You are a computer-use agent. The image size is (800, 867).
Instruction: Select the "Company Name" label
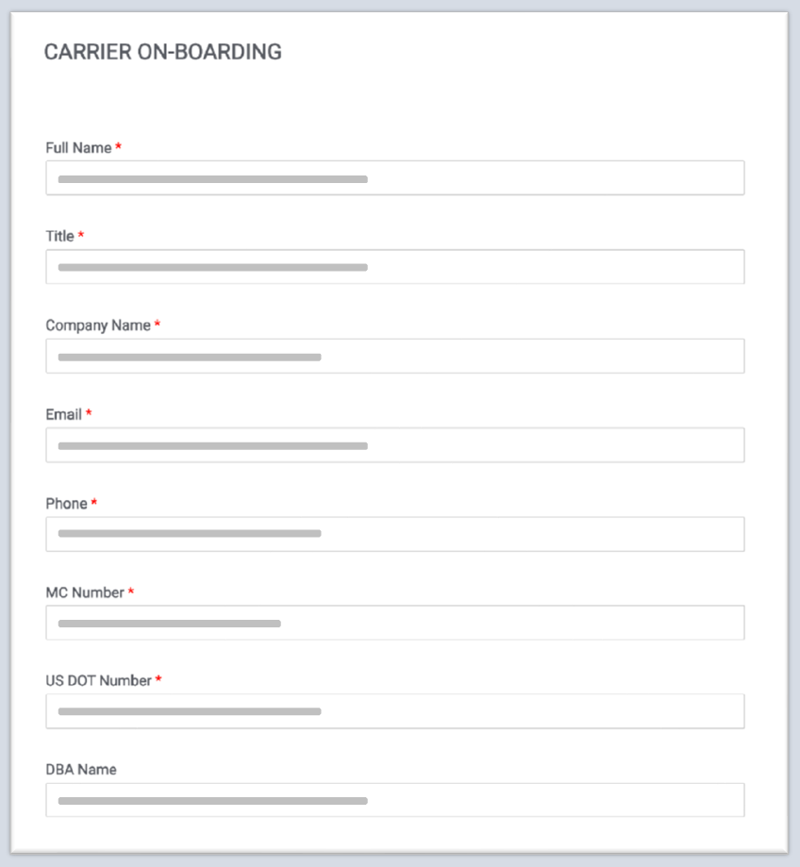coord(97,325)
